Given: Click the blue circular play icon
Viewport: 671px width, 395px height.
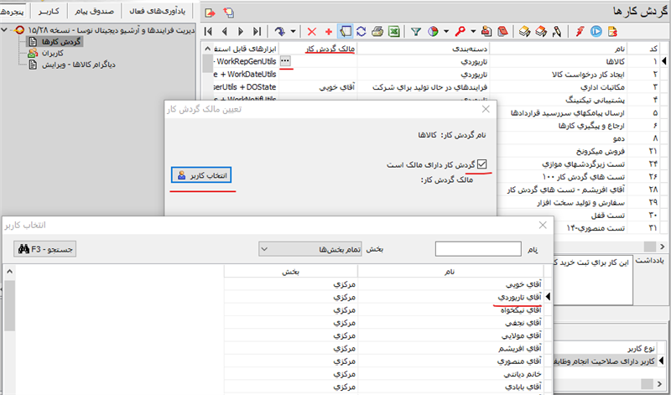Looking at the screenshot, I should click(596, 32).
